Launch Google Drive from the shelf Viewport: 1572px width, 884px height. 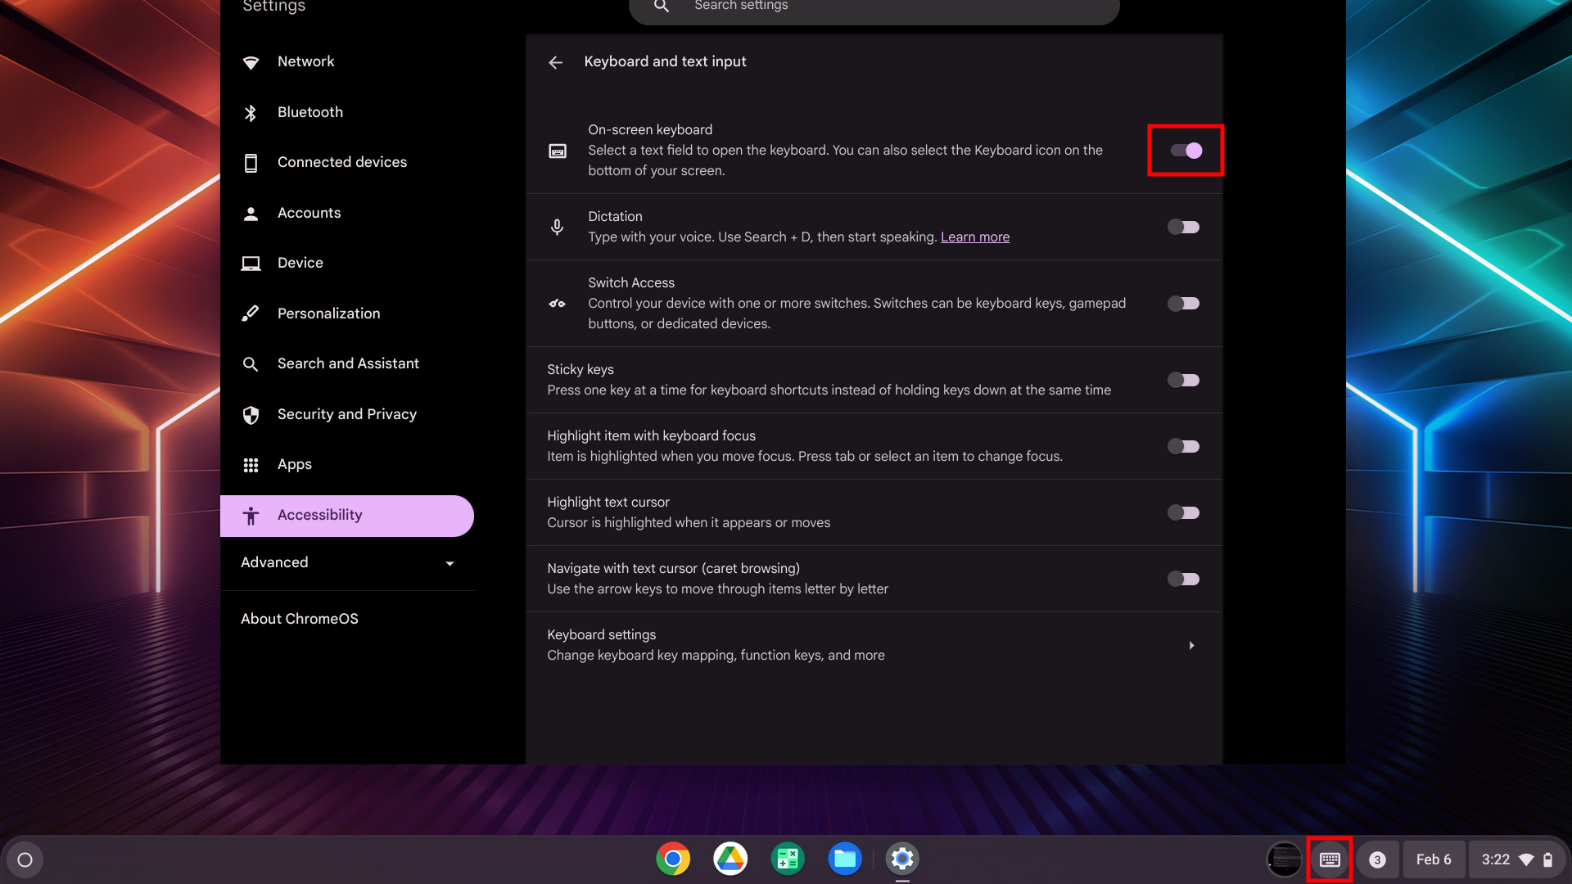730,859
